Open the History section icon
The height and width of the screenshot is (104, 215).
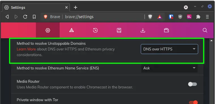click(95, 30)
